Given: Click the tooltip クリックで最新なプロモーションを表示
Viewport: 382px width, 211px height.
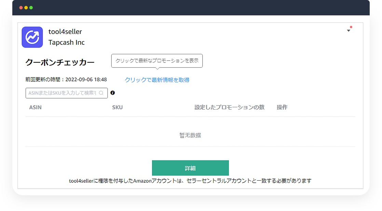Looking at the screenshot, I should tap(157, 61).
